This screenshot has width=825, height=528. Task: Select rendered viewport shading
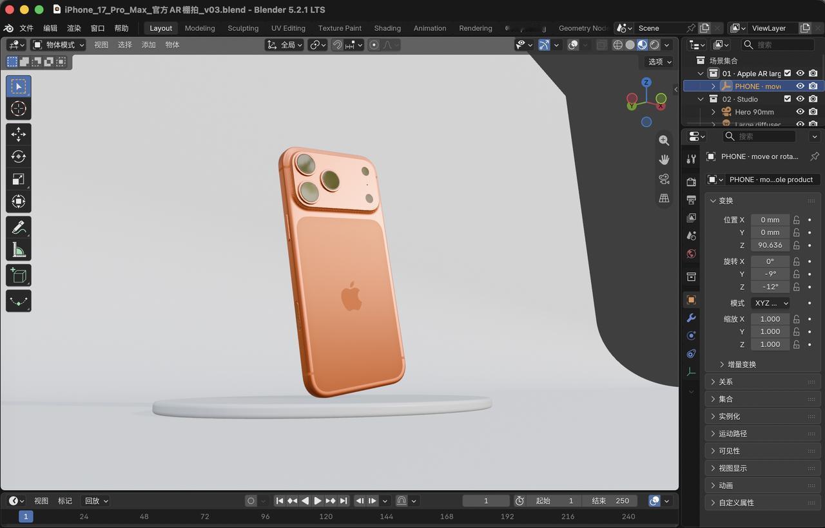pos(655,45)
